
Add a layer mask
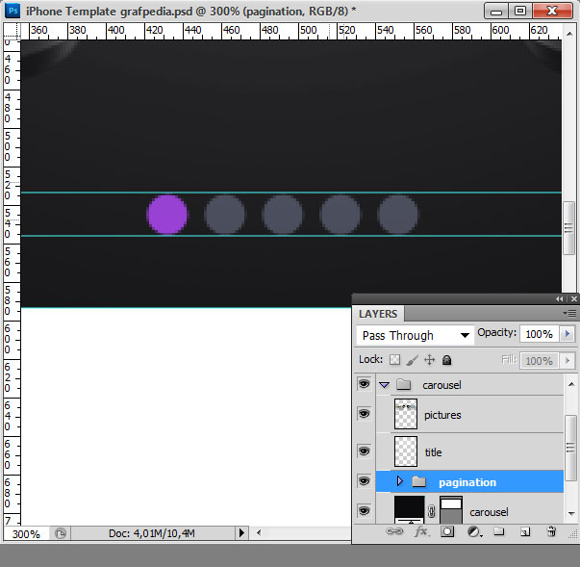pyautogui.click(x=447, y=531)
